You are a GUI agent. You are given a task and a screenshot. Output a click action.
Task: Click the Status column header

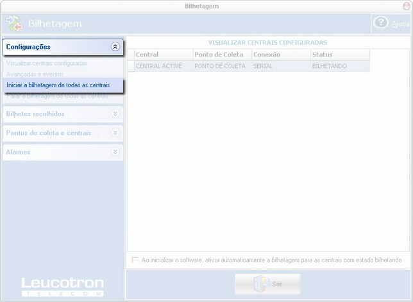pos(341,55)
